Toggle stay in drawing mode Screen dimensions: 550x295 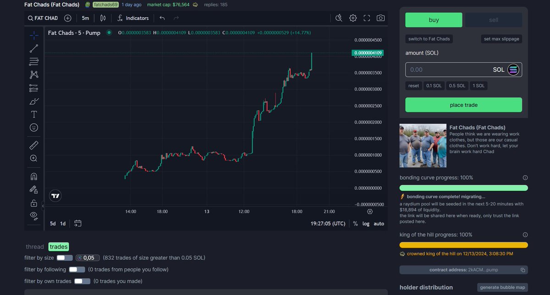(x=34, y=189)
